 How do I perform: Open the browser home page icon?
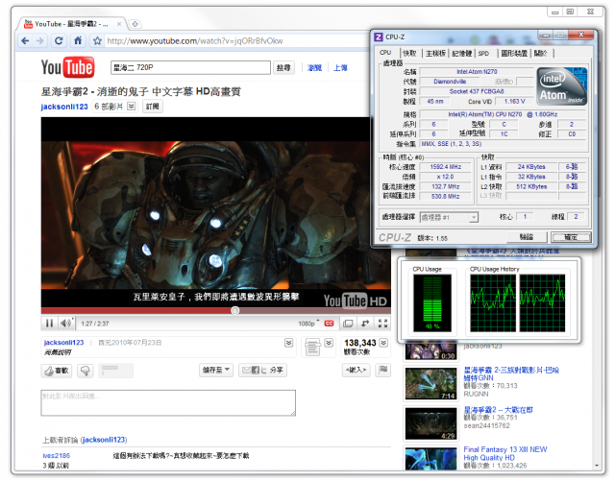(78, 40)
